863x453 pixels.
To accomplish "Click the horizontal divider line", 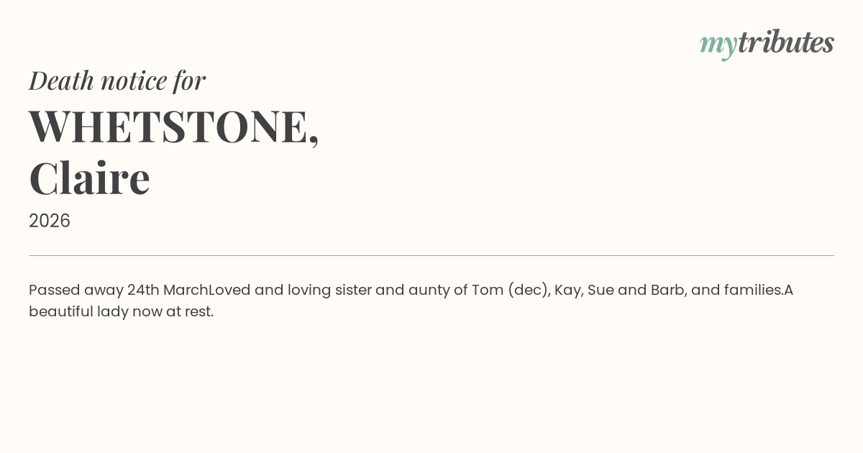I will click(x=431, y=255).
